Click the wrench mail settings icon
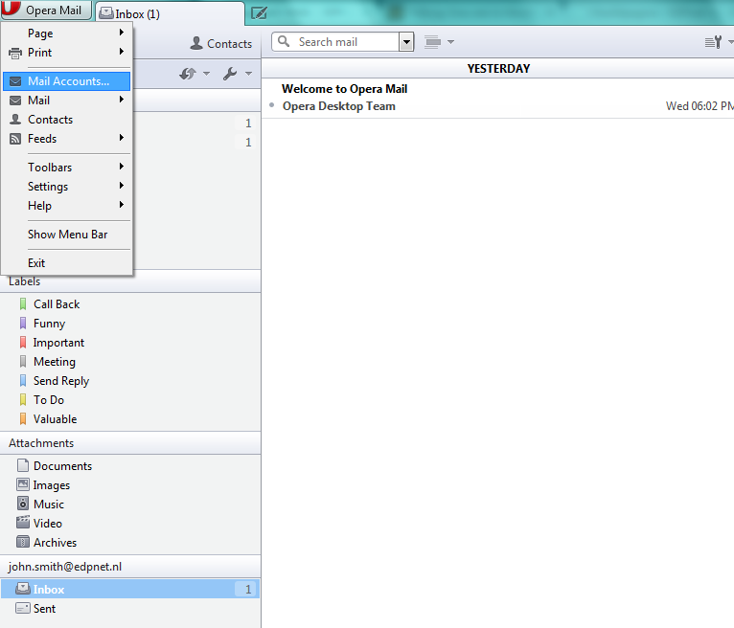This screenshot has height=628, width=734. (230, 74)
